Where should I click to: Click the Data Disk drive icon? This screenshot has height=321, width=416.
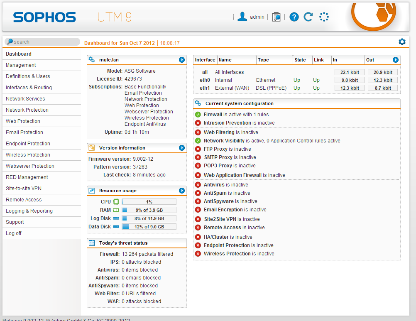point(116,227)
